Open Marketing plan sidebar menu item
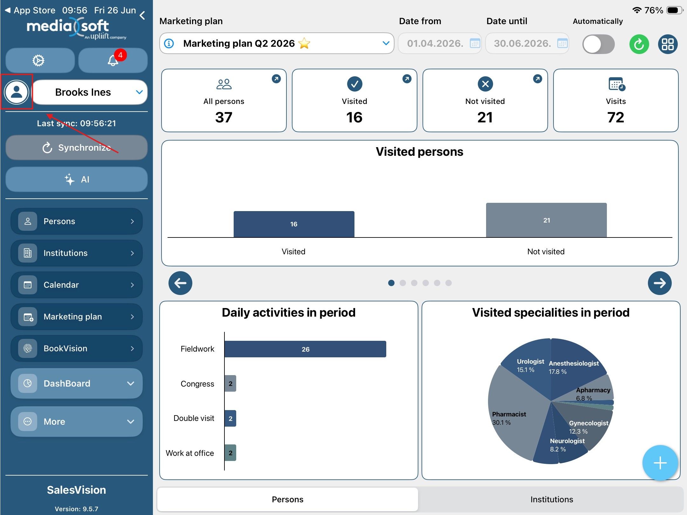 coord(77,317)
